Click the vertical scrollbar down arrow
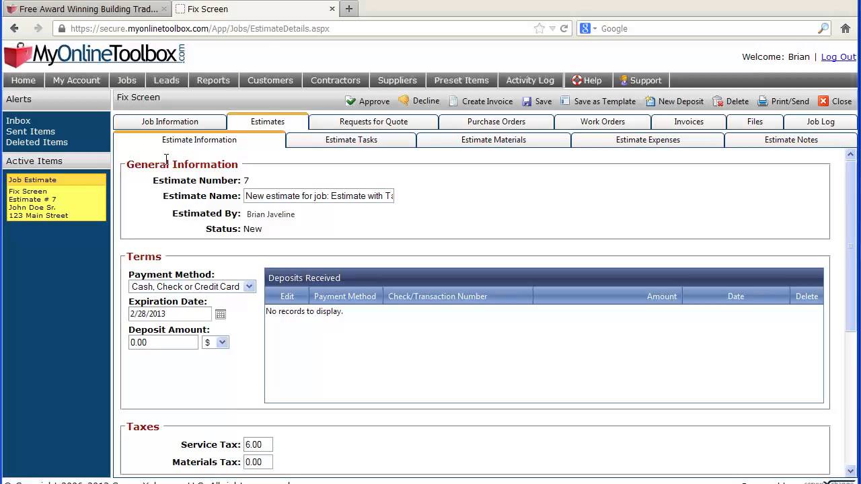This screenshot has width=861, height=484. click(850, 471)
